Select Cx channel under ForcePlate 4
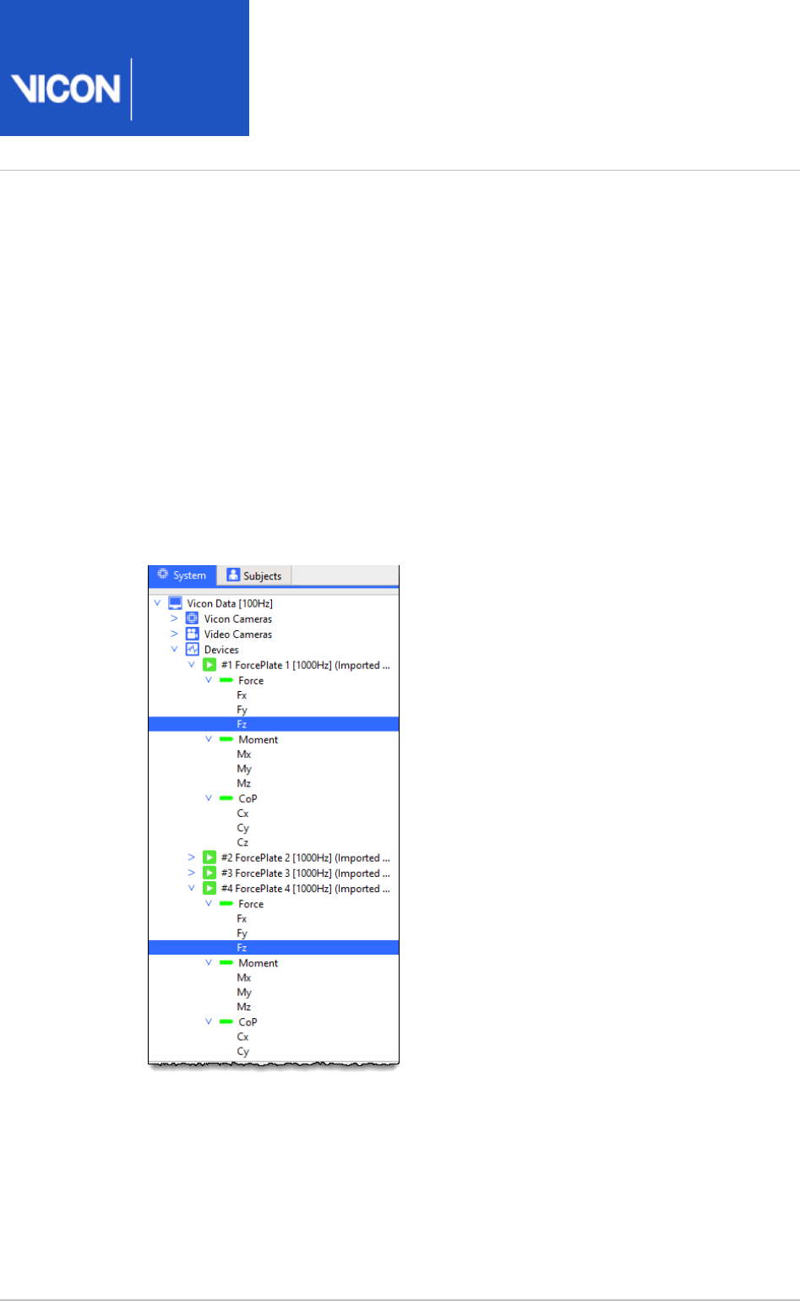Image resolution: width=800 pixels, height=1301 pixels. pos(242,1037)
